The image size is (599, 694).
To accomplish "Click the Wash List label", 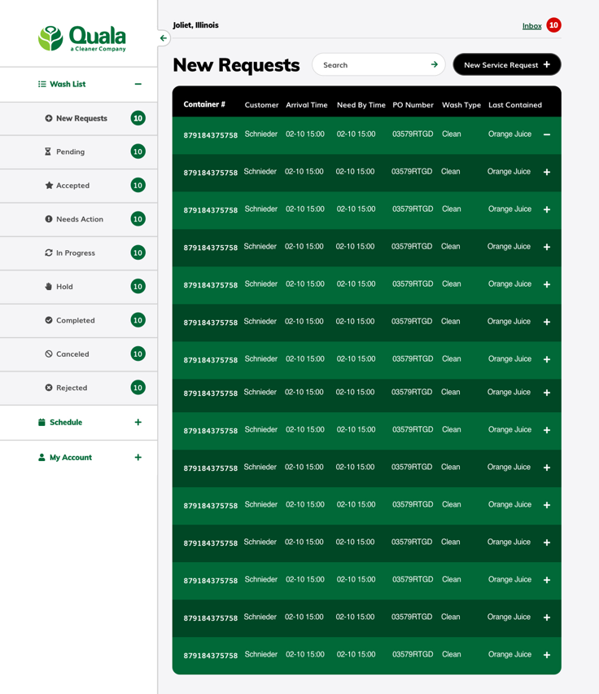I will (x=68, y=84).
